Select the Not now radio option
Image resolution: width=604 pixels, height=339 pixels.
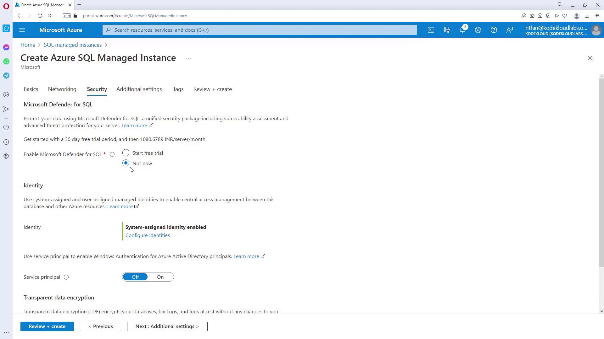click(x=126, y=163)
